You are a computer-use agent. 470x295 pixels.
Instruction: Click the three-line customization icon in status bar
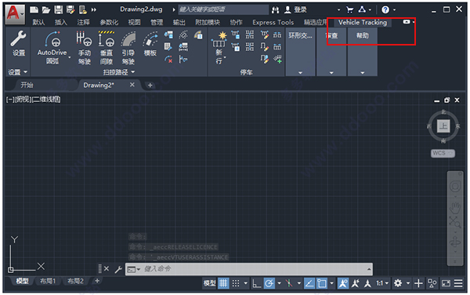pyautogui.click(x=458, y=283)
